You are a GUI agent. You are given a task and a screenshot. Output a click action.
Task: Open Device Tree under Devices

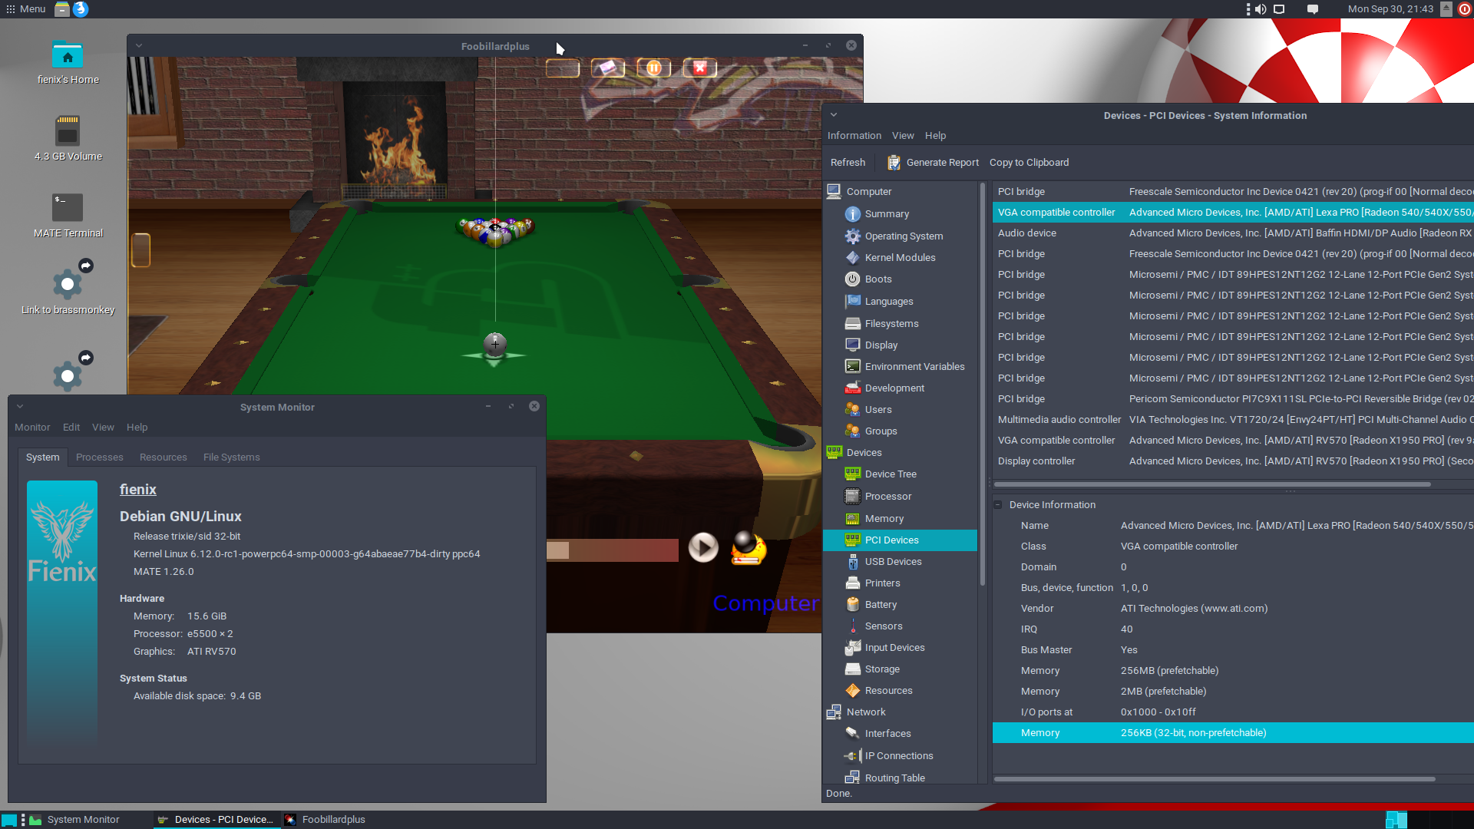point(891,474)
